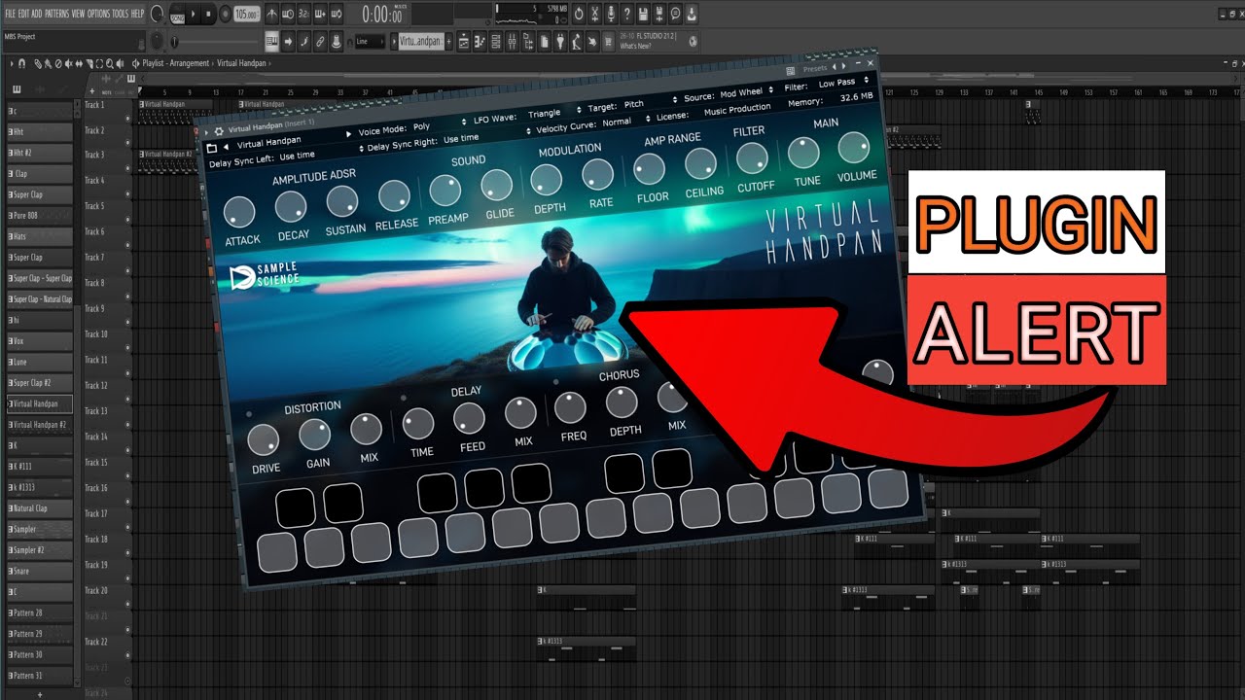Click the Stop transport button

pyautogui.click(x=208, y=14)
